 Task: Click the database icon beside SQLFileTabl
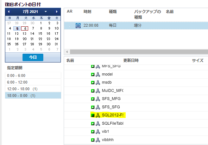pos(98,124)
